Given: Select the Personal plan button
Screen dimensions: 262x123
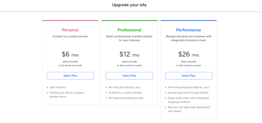Looking at the screenshot, I should point(70,76).
